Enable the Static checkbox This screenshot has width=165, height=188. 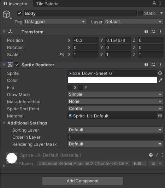tap(140, 13)
